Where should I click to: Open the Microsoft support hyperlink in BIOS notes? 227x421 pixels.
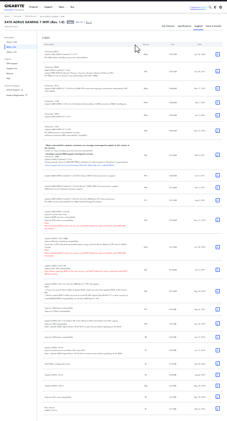(79, 165)
